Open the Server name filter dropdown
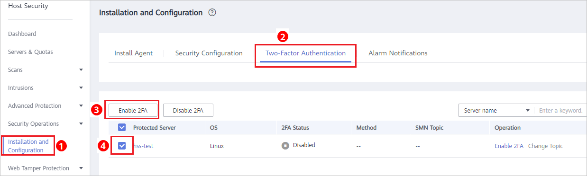The width and height of the screenshot is (587, 176). point(496,110)
